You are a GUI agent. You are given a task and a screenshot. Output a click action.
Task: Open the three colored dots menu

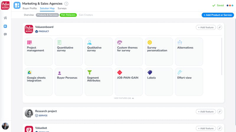[x=230, y=5]
